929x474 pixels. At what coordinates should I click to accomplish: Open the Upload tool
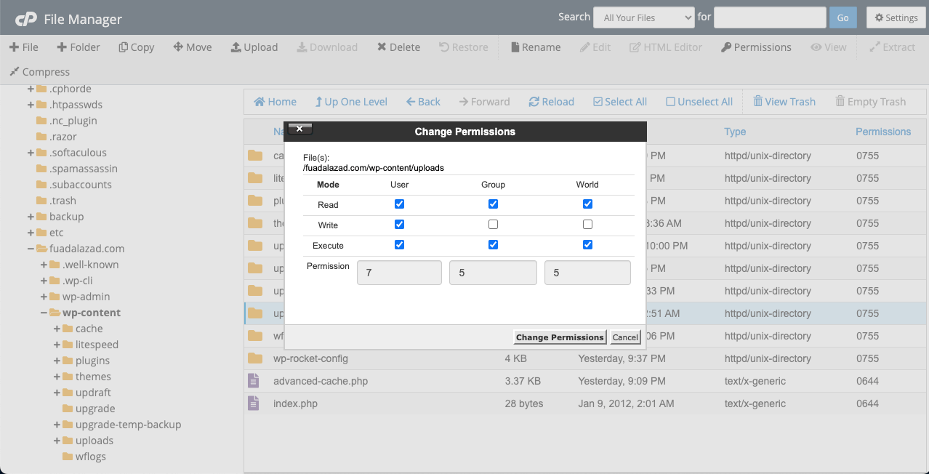(x=254, y=47)
